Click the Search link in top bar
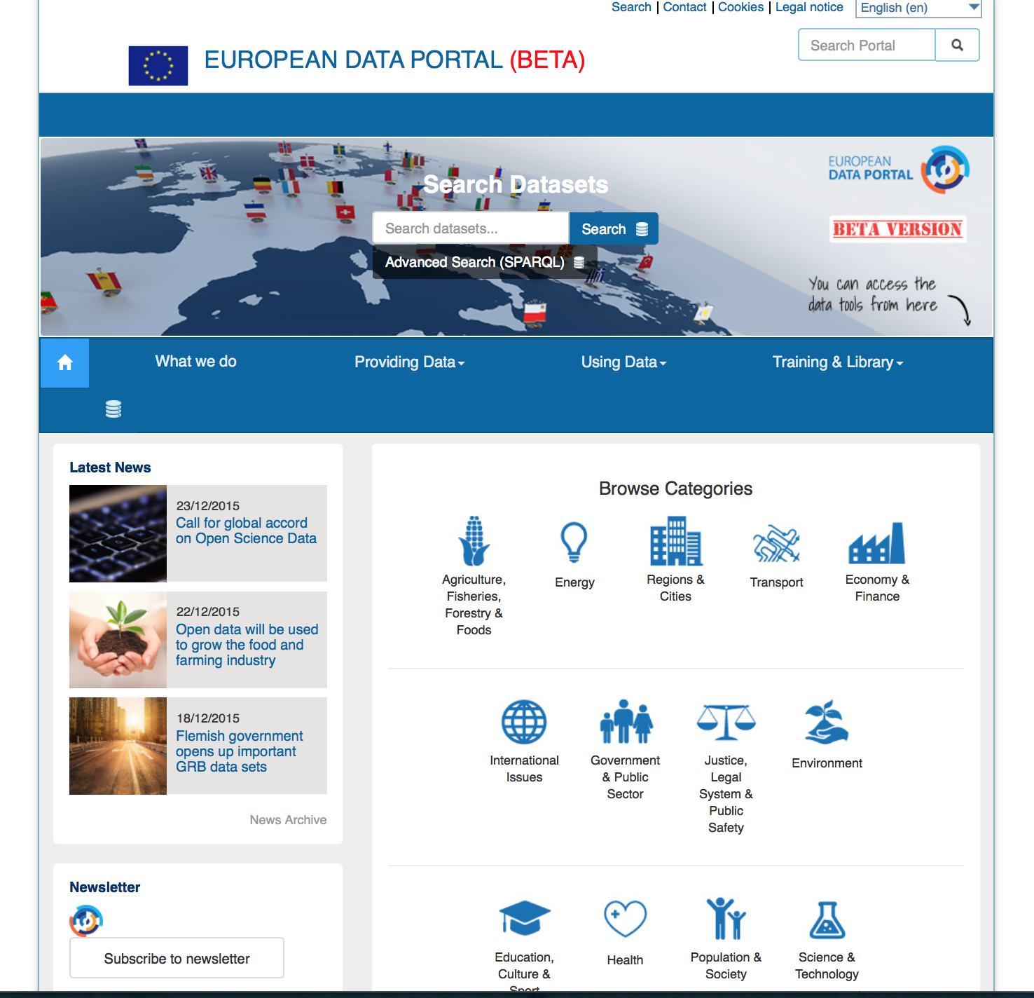1034x998 pixels. pyautogui.click(x=631, y=7)
